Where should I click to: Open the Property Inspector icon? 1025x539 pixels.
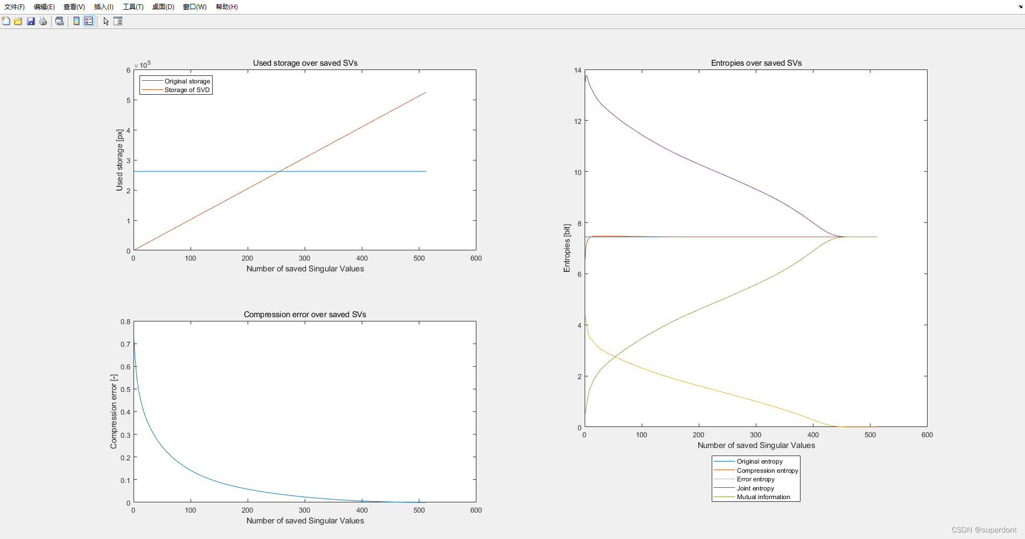pos(118,21)
